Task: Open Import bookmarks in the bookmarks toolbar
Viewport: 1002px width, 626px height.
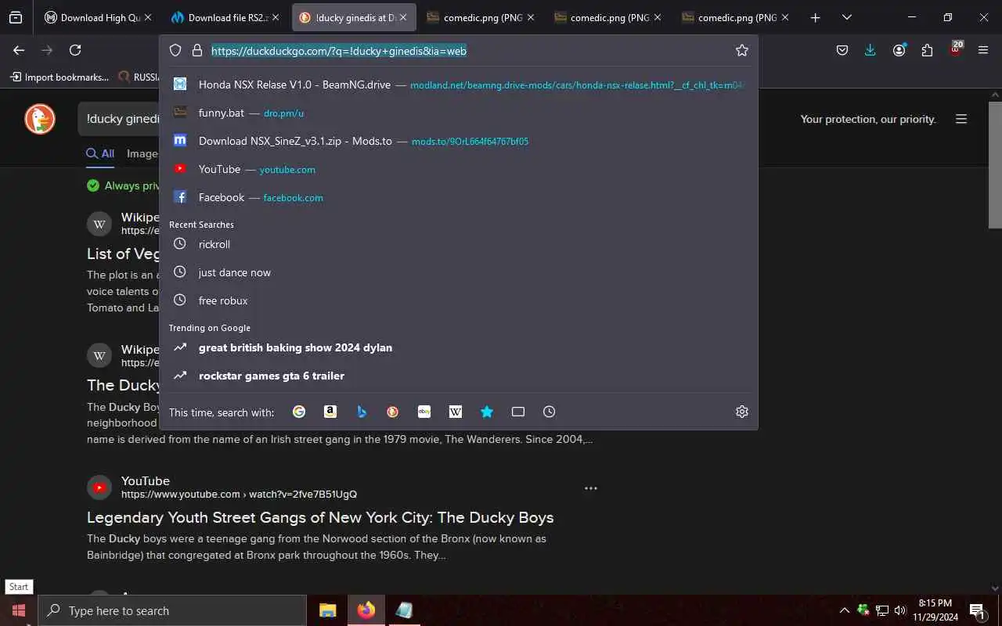Action: (x=59, y=77)
